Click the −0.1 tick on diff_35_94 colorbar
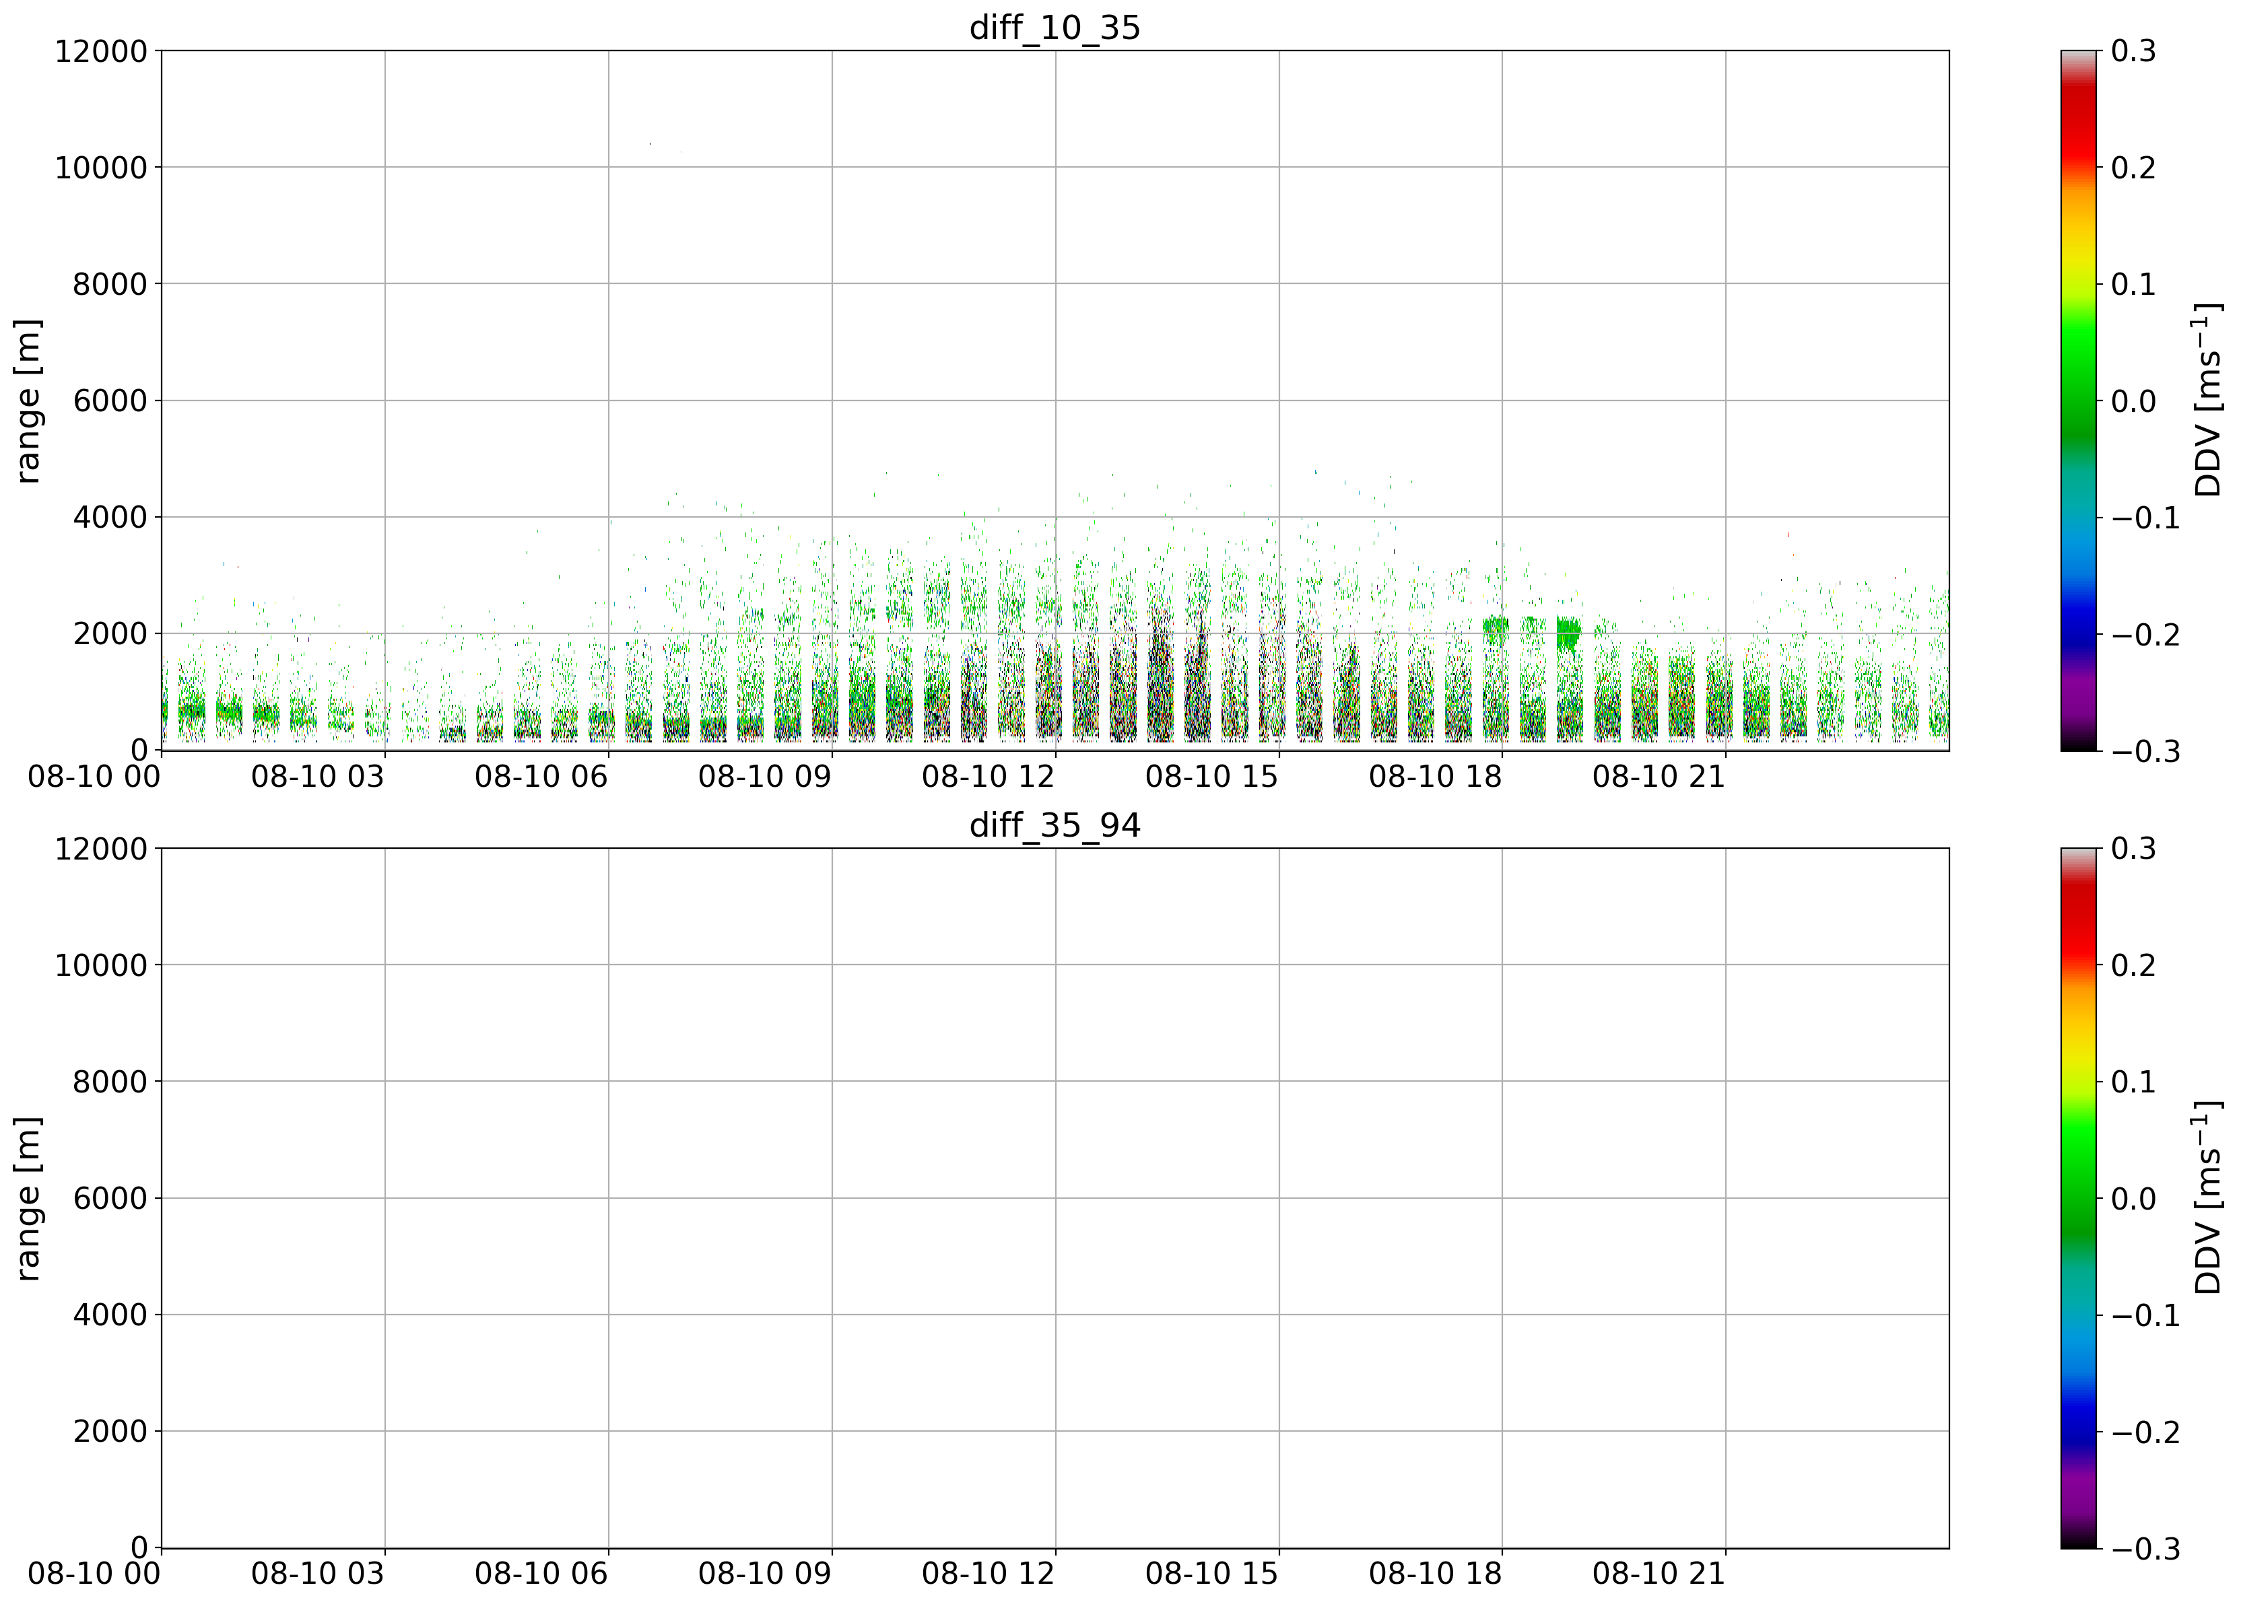 pos(2145,1315)
